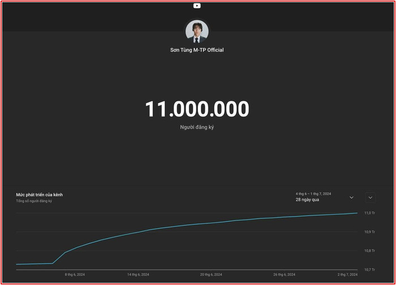Click the Sơn Tùng M-TP Official channel name
Screen dimensions: 396x285
197,50
